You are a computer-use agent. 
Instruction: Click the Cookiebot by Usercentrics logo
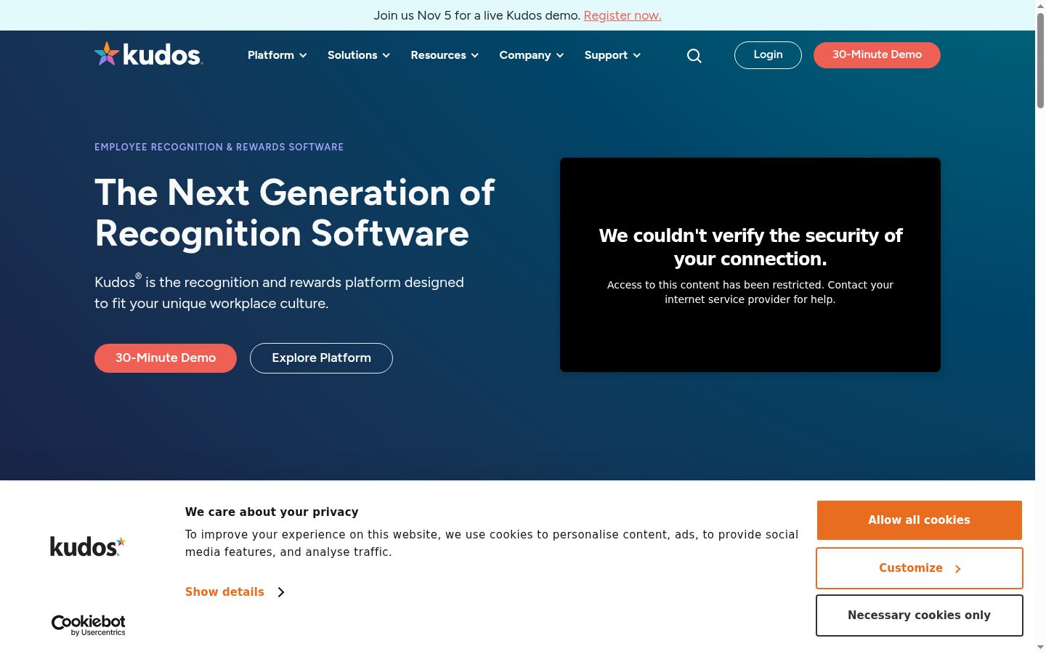pyautogui.click(x=88, y=625)
